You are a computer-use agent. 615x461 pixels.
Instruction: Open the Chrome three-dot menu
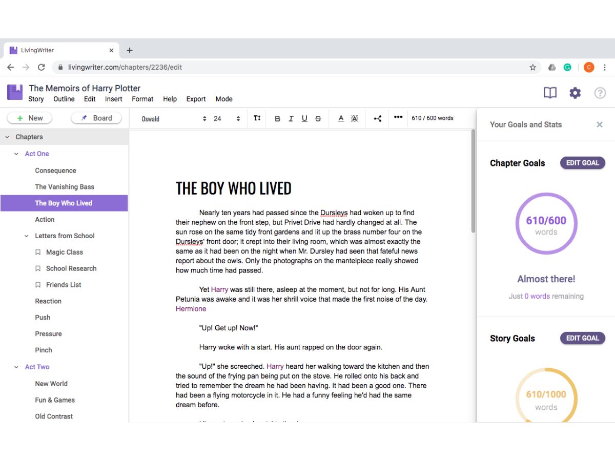tap(605, 67)
